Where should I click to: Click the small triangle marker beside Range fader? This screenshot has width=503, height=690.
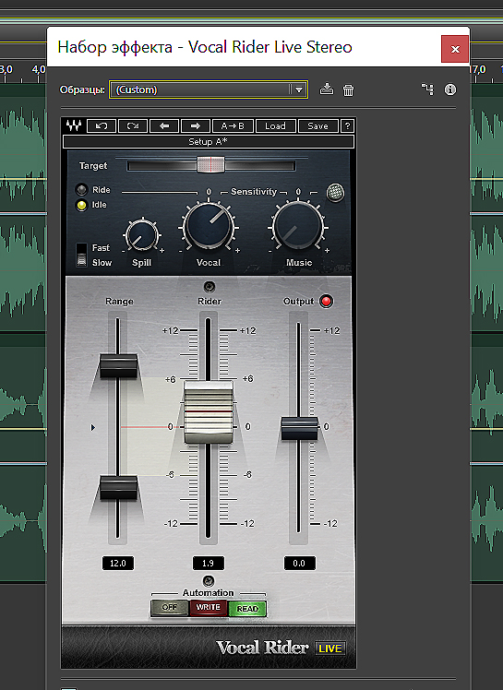[x=93, y=427]
